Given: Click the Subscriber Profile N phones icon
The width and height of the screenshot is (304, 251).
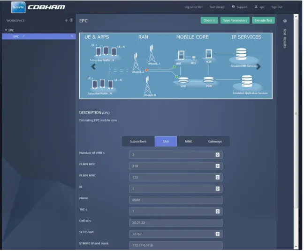Looking at the screenshot, I should [x=103, y=84].
